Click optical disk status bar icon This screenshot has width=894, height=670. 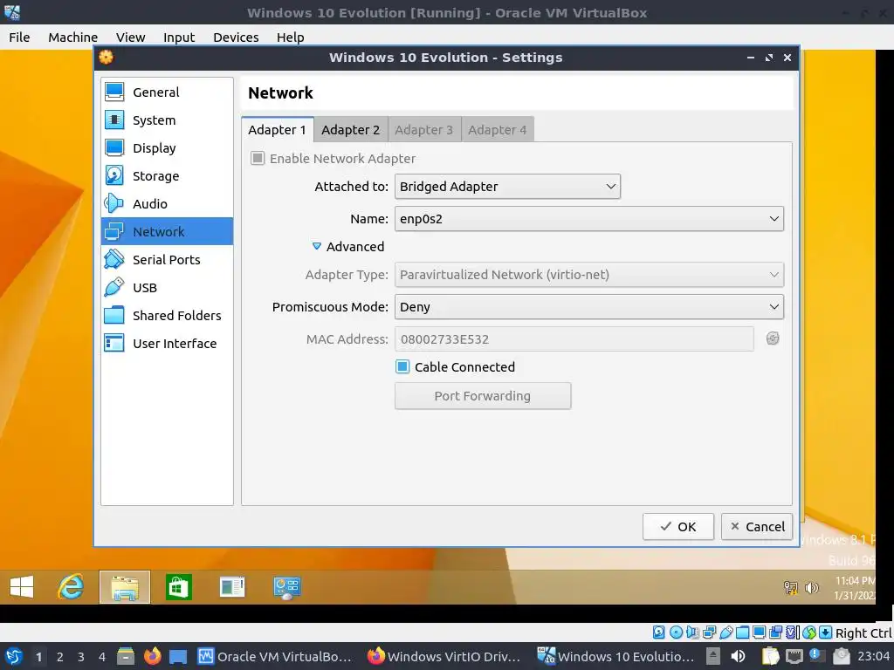click(676, 632)
